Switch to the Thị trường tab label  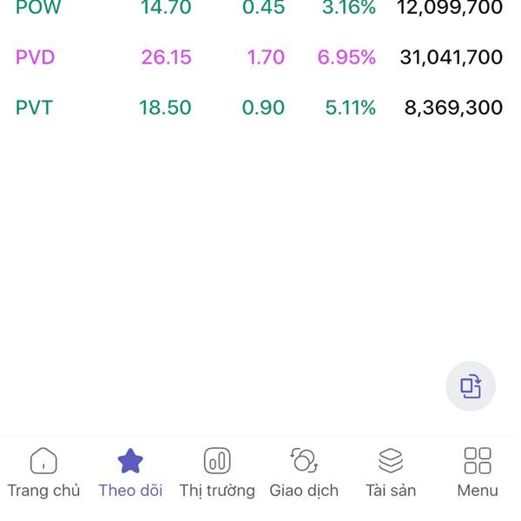(217, 491)
